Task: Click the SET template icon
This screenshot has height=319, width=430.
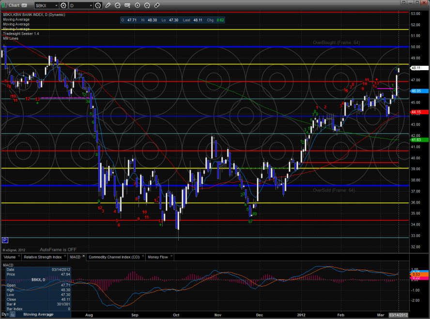Action: [x=127, y=6]
